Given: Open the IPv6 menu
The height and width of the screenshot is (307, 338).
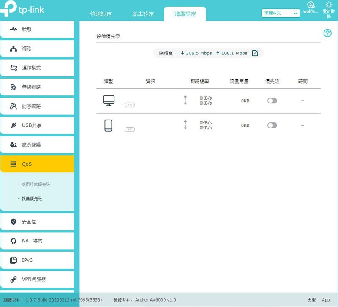Looking at the screenshot, I should (37, 260).
